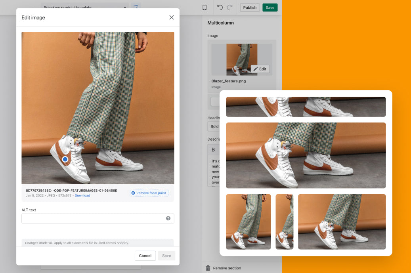Click the green Save button in toolbar
Image resolution: width=411 pixels, height=273 pixels.
[x=270, y=8]
